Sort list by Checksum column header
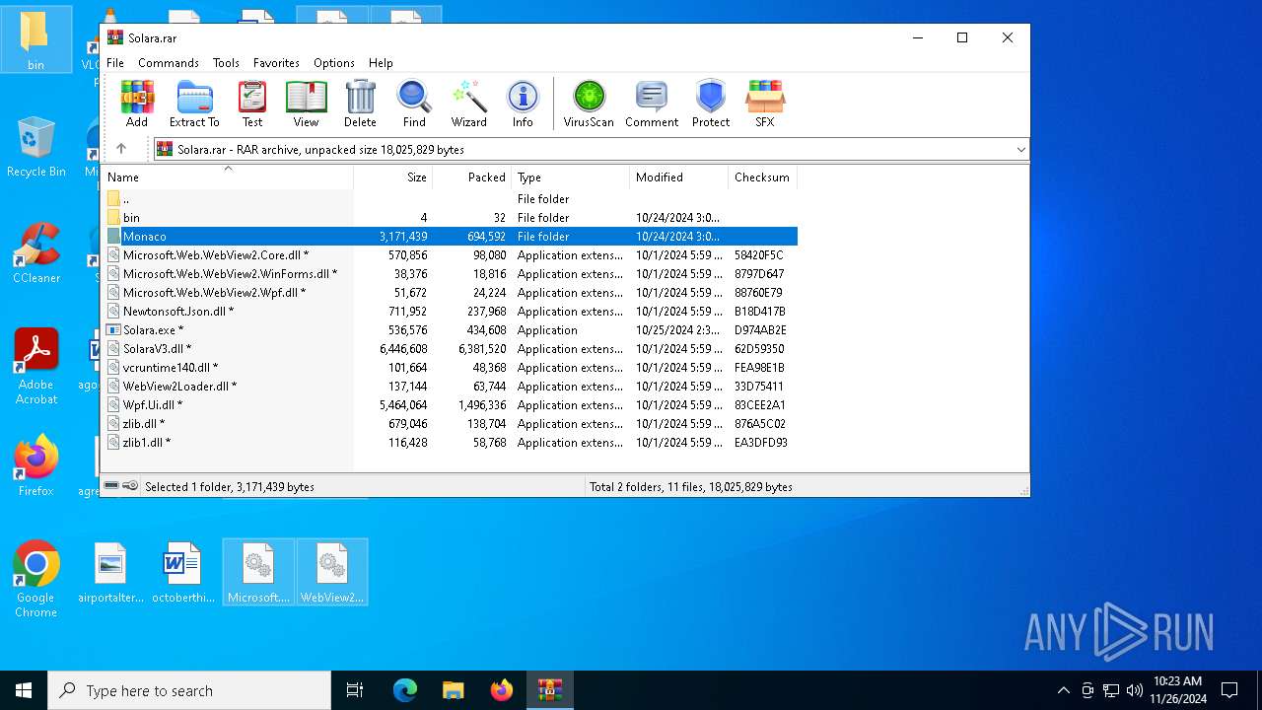Screen dimensions: 1262x710 click(762, 177)
